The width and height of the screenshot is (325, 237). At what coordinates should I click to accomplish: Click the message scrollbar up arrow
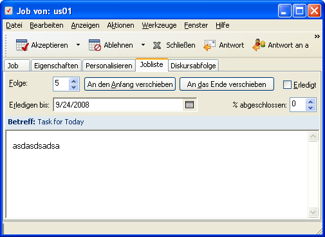313,136
